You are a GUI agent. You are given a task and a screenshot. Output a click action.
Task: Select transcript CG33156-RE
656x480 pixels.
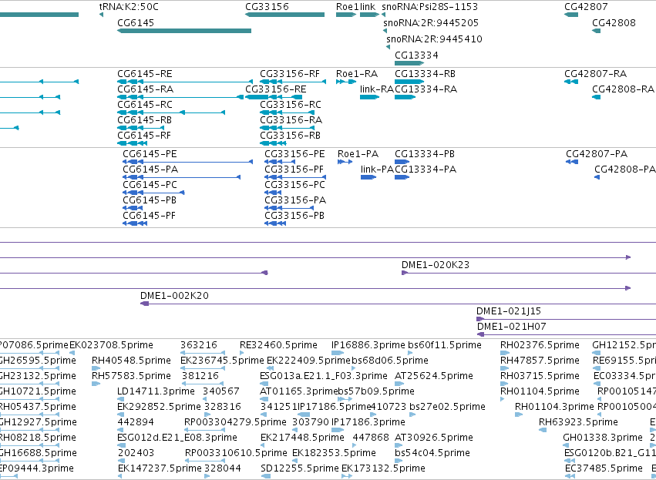[274, 97]
